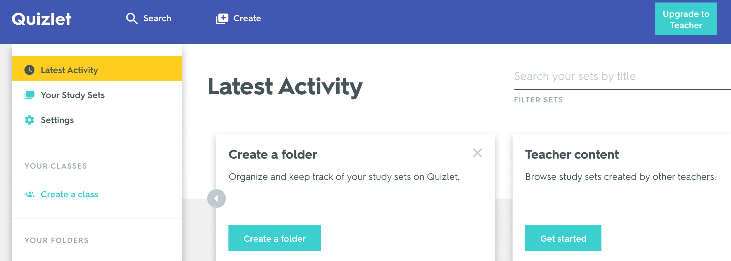Click the add-people icon for classes

(x=29, y=194)
